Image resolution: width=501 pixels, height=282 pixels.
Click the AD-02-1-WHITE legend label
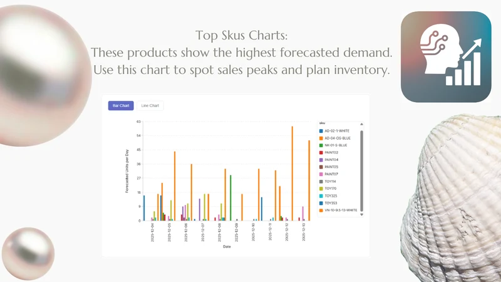(337, 131)
